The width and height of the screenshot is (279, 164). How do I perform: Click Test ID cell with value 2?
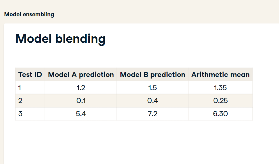(30, 100)
